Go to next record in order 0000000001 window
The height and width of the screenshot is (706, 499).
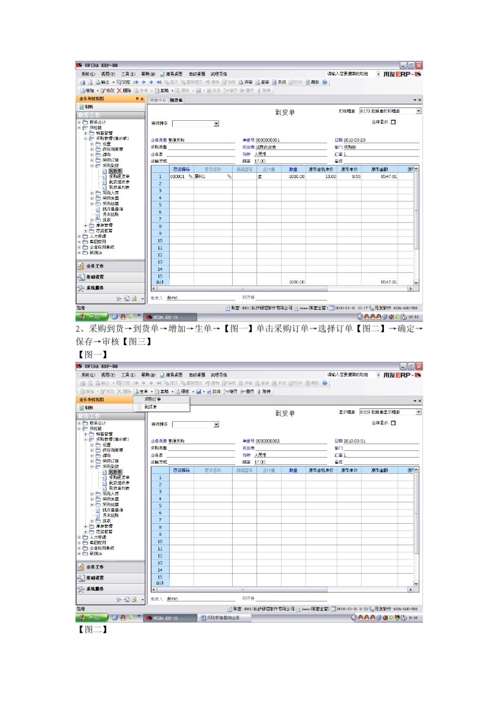point(151,82)
